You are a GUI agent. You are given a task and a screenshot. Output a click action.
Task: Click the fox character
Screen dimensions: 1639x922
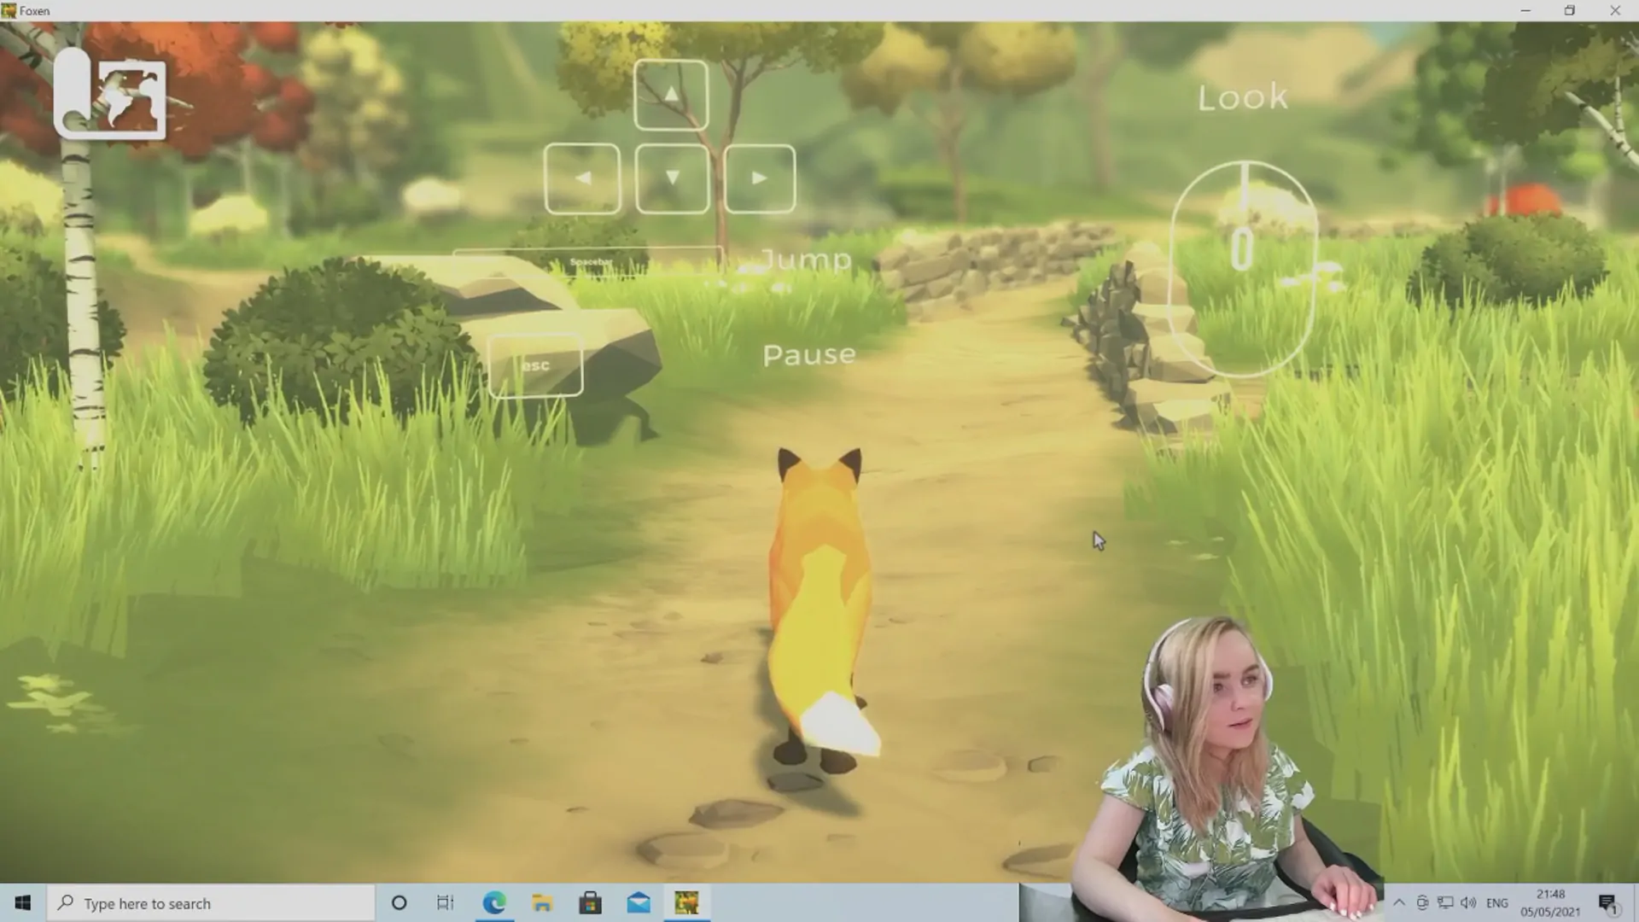tap(821, 610)
